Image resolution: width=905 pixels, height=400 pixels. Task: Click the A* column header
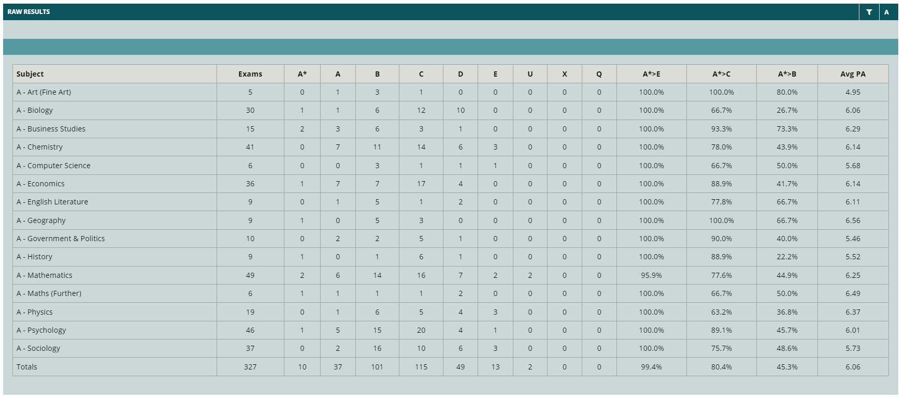[302, 74]
